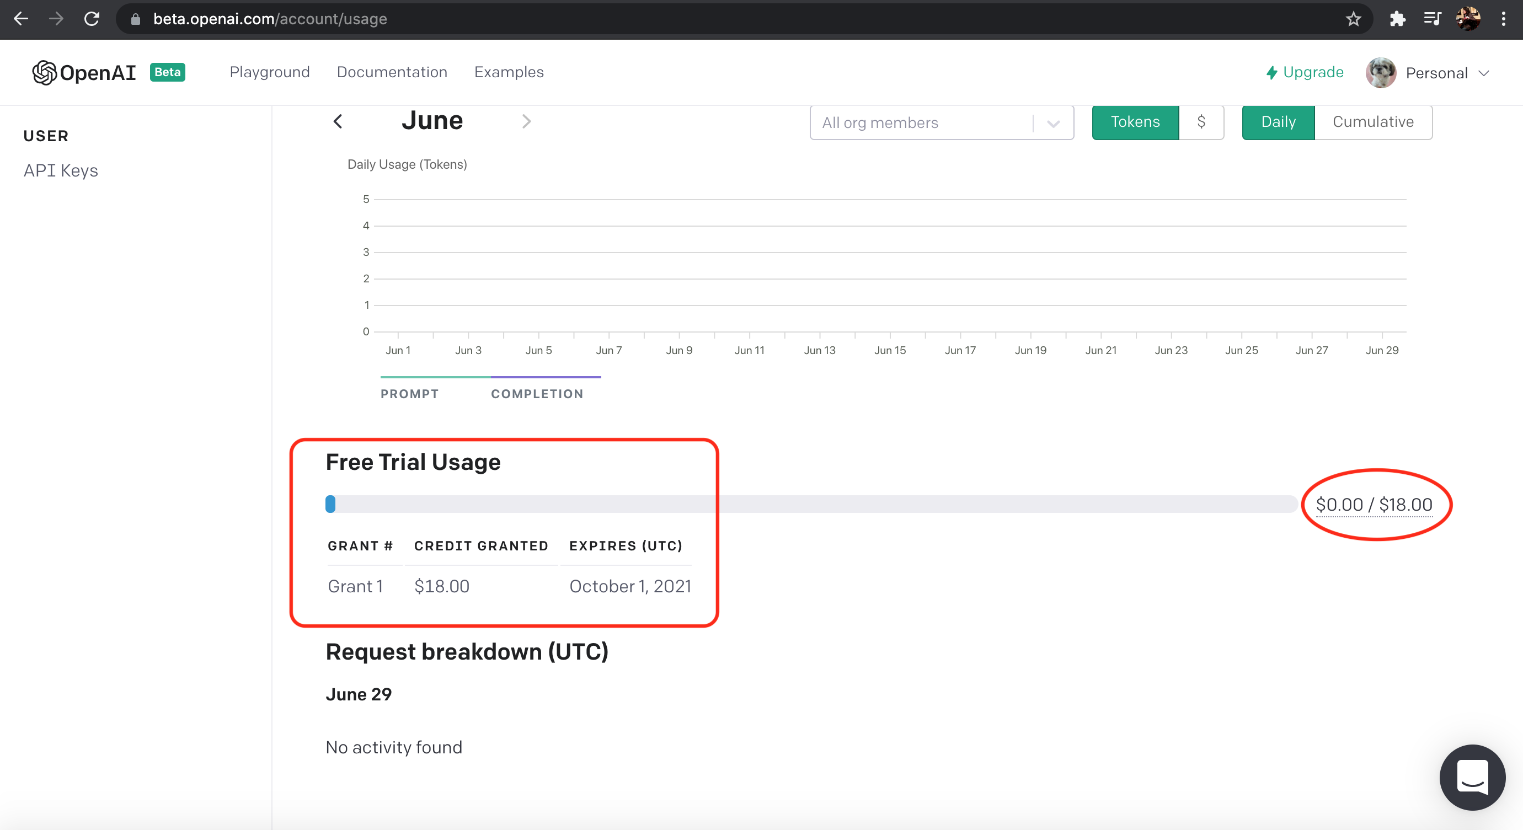Open the browser extensions puzzle icon

pyautogui.click(x=1397, y=19)
